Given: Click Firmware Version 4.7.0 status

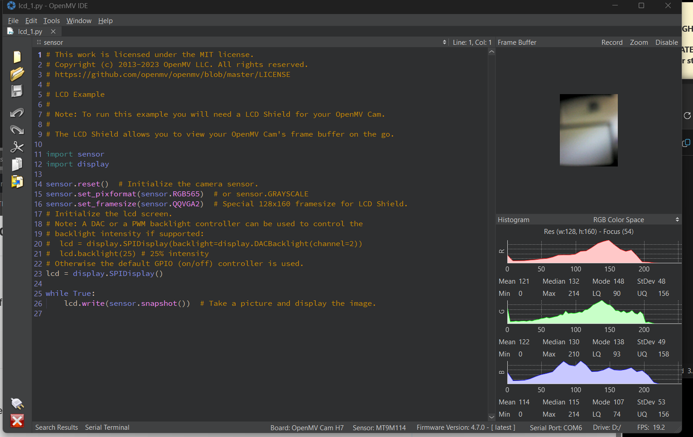Looking at the screenshot, I should (x=466, y=427).
